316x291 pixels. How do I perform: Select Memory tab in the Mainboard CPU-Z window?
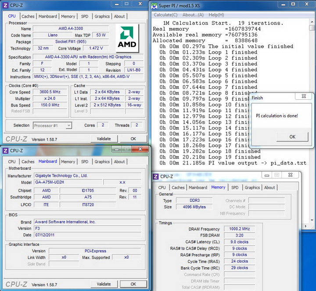[x=68, y=162]
